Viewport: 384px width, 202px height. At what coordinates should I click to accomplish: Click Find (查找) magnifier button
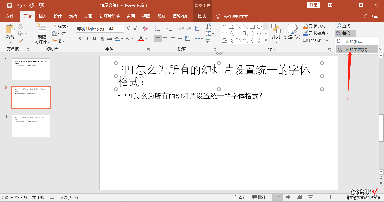pyautogui.click(x=343, y=26)
